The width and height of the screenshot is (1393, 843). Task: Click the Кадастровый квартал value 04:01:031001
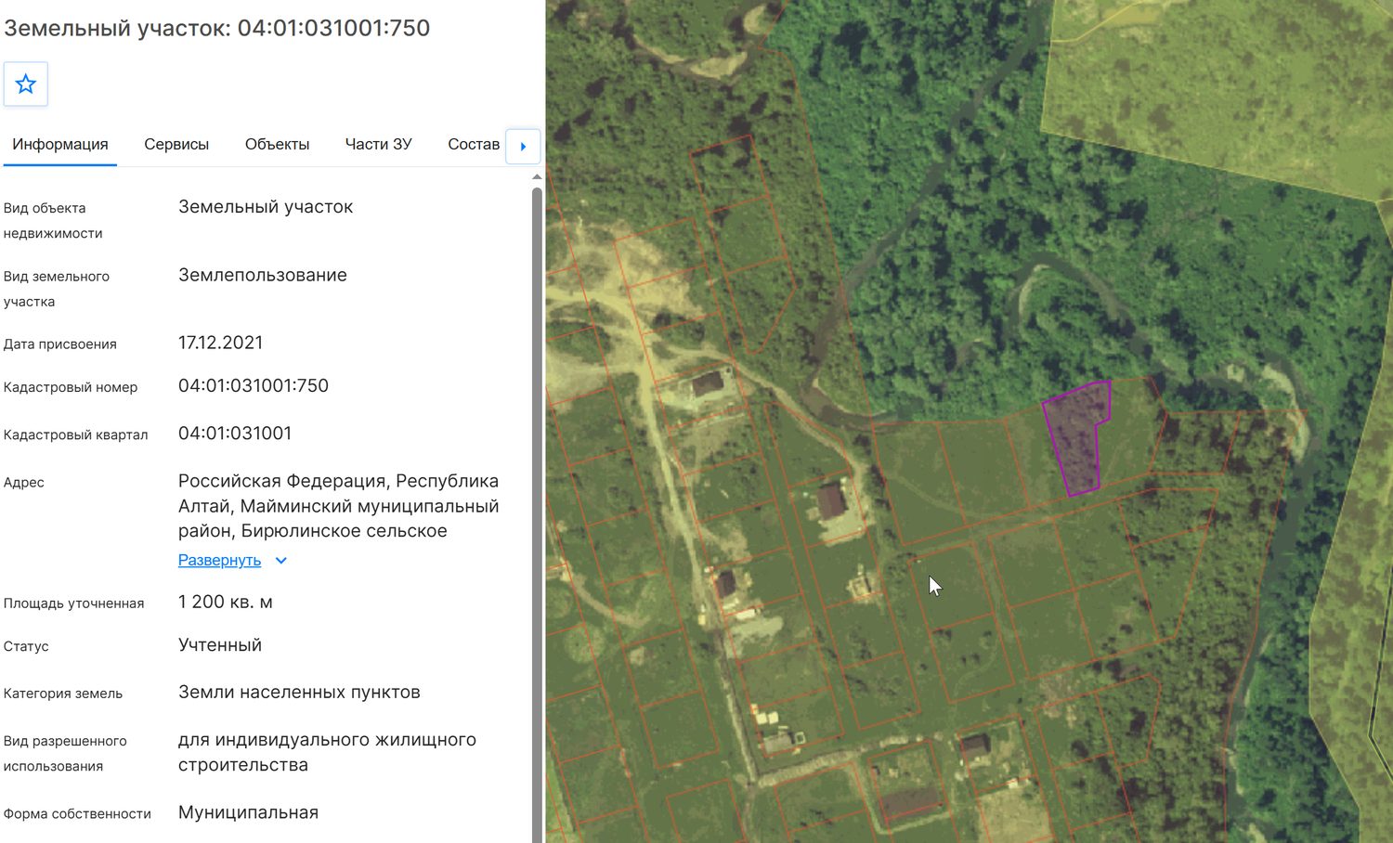235,434
